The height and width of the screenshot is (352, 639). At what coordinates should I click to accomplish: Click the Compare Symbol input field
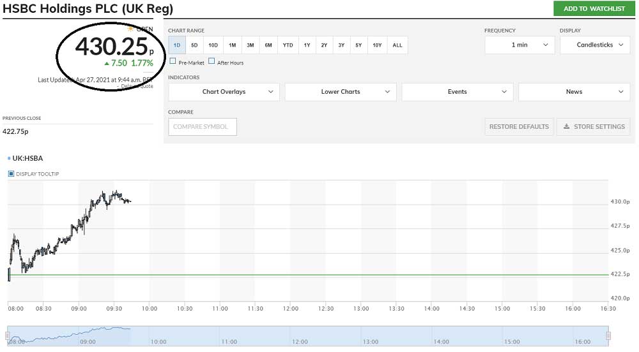[203, 127]
